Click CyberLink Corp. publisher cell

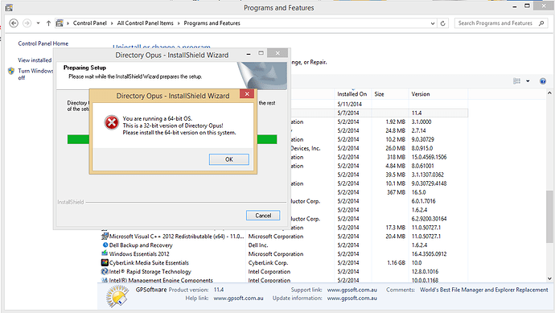coord(269,263)
